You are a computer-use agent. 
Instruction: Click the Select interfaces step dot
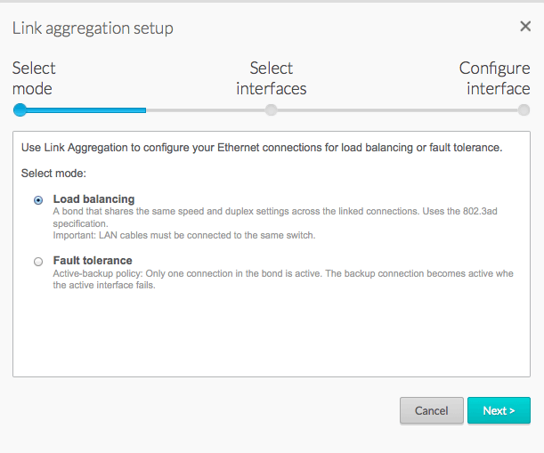(271, 110)
